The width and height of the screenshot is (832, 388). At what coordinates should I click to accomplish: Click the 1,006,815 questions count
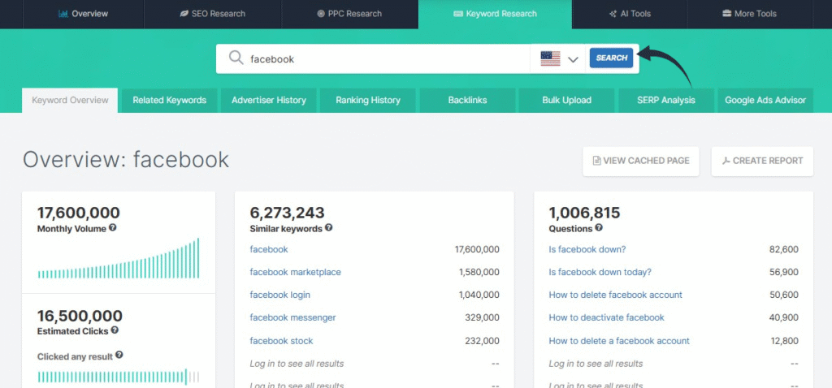pos(584,213)
